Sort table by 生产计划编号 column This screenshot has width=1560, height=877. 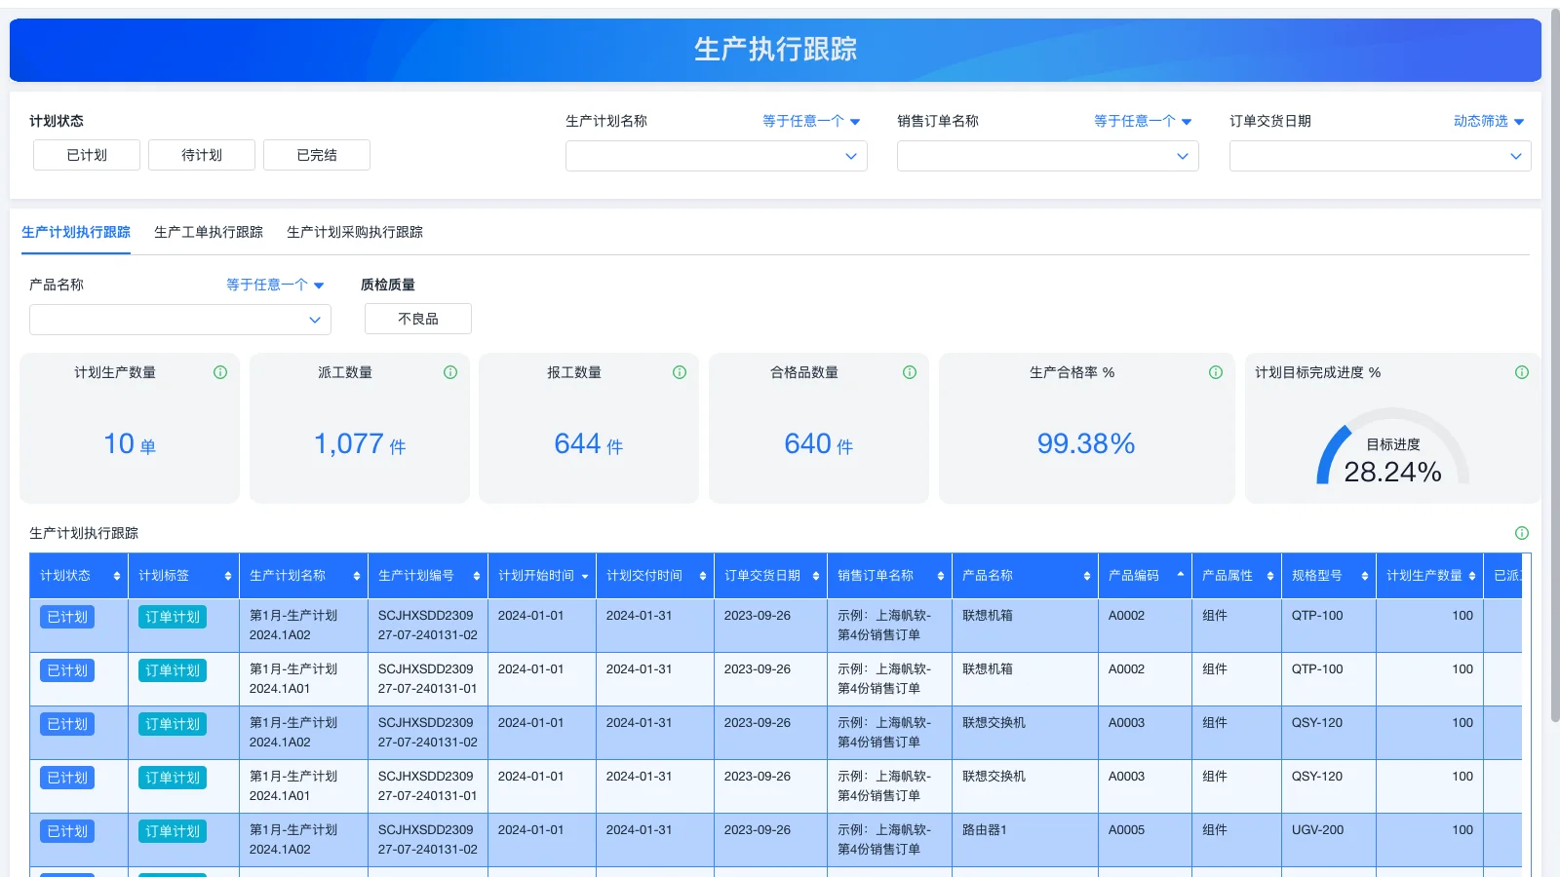477,576
